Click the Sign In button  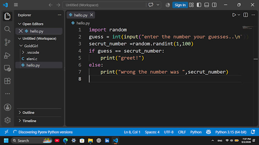(x=180, y=5)
